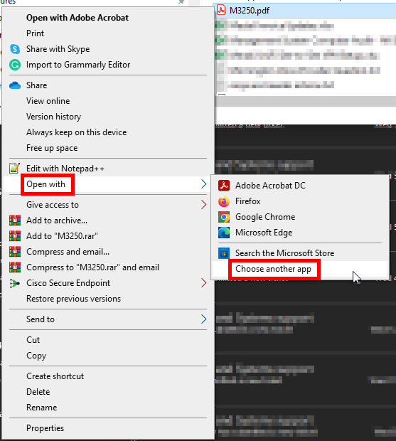Select Edit with Notepad++
The height and width of the screenshot is (441, 396).
(x=109, y=169)
